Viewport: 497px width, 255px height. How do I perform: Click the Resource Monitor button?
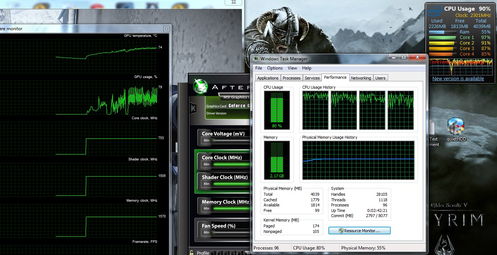359,231
